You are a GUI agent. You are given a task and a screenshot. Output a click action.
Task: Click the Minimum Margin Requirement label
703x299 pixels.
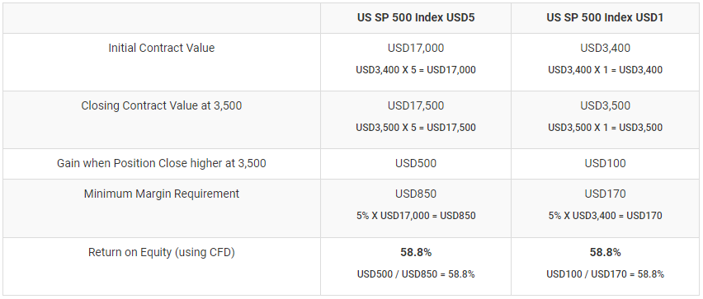click(162, 194)
